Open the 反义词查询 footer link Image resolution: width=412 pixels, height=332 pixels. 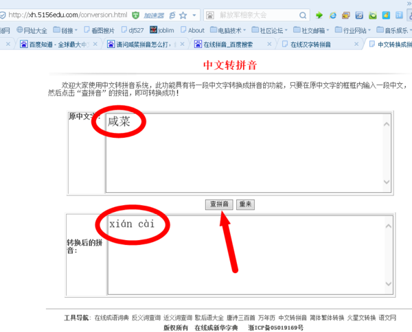pos(146,318)
